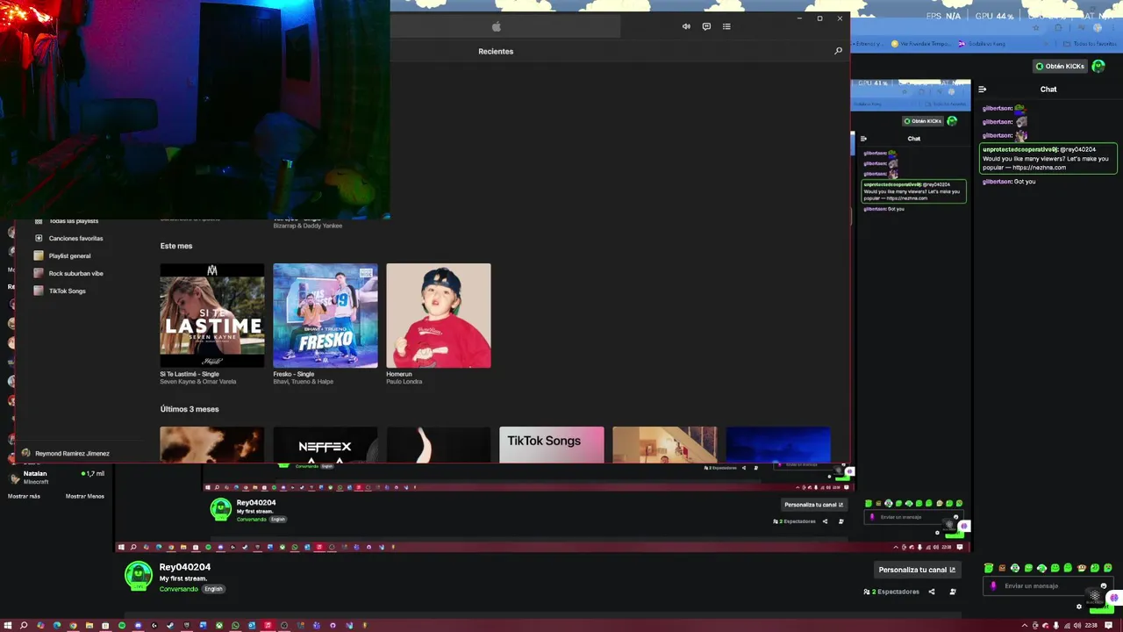Open TikTok Songs in the sidebar

[67, 291]
